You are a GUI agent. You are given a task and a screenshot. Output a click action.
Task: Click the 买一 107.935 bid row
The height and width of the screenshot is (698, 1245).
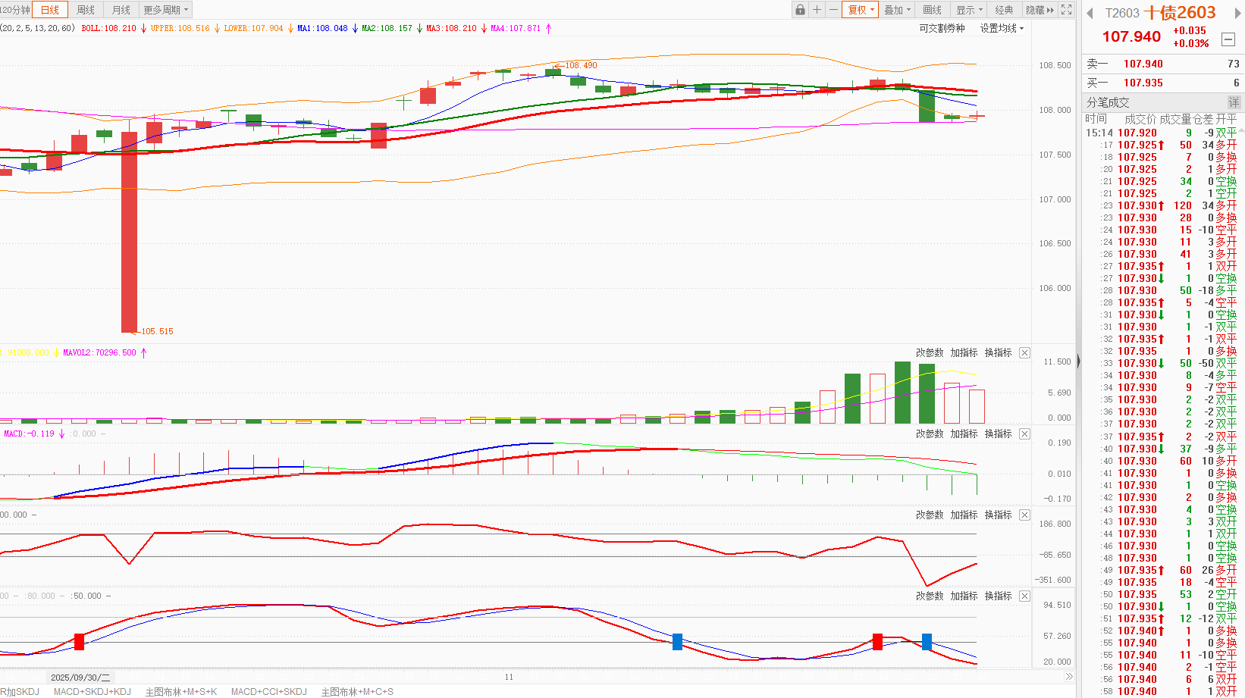click(x=1163, y=83)
